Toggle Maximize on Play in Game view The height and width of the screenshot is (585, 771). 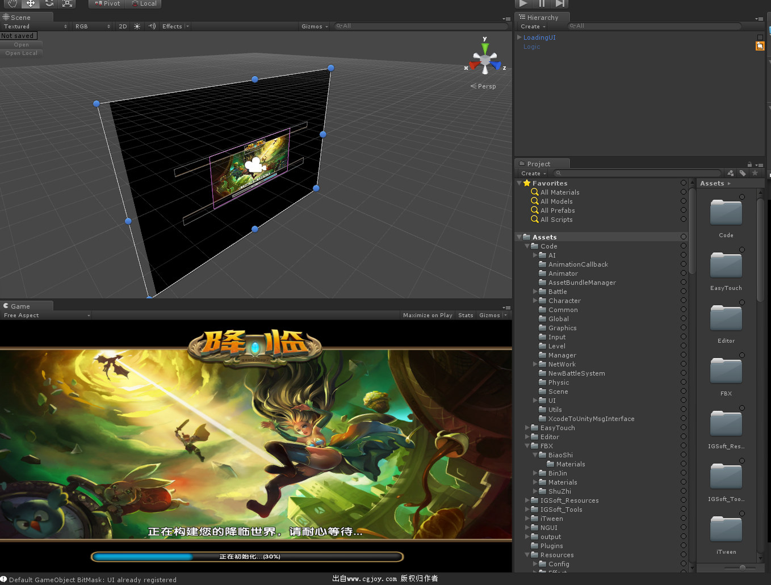click(428, 315)
